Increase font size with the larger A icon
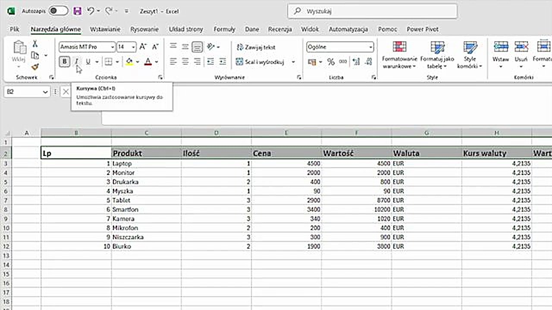 point(143,47)
